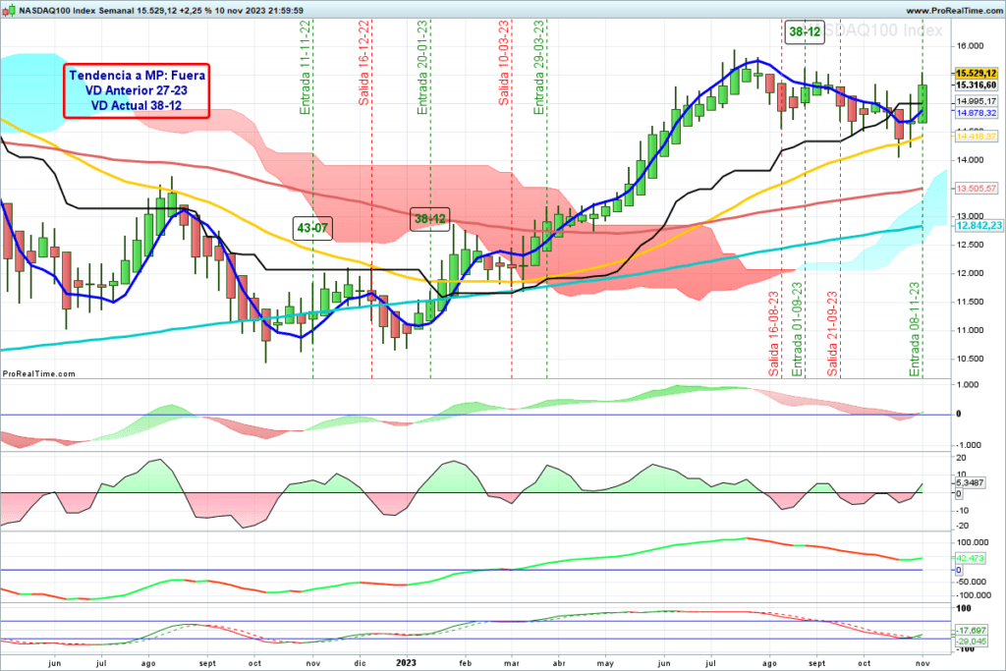
Task: Click the 10.500 price axis label
Action: pos(970,359)
